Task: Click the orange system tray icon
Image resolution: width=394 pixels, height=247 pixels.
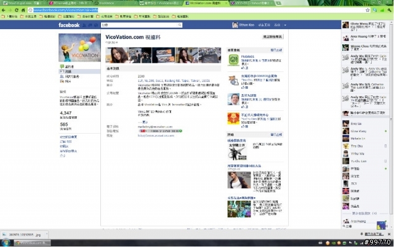Action: 328,243
